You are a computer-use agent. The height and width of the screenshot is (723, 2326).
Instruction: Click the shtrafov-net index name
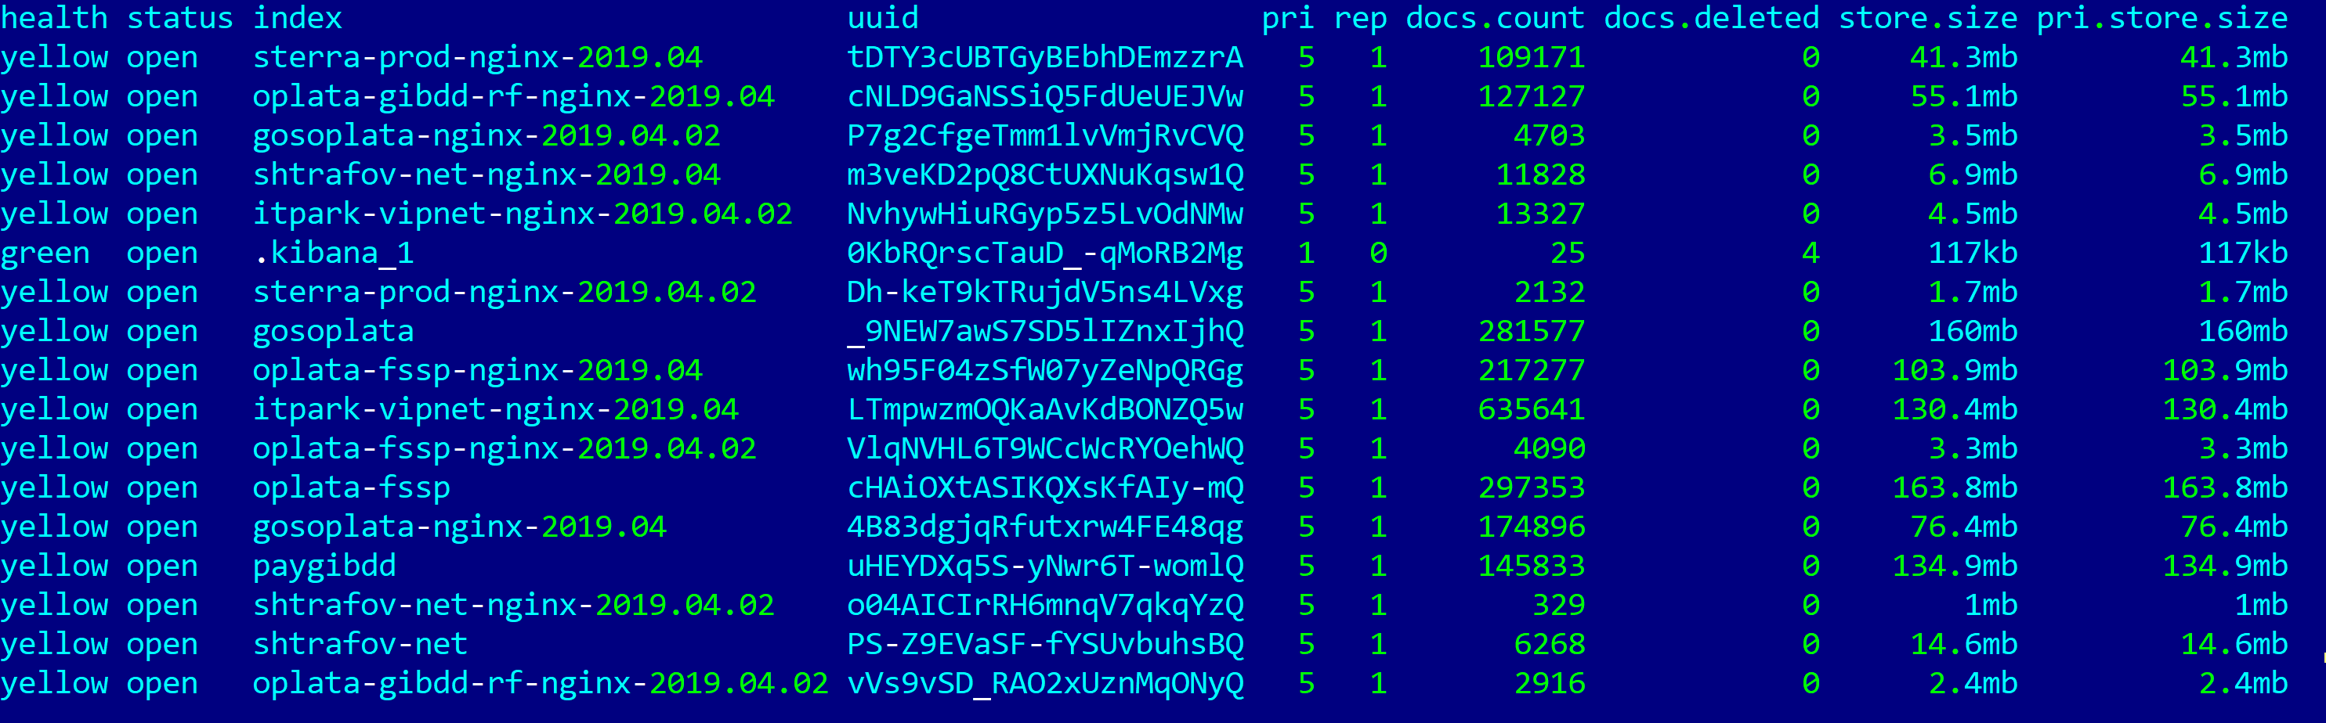[360, 645]
